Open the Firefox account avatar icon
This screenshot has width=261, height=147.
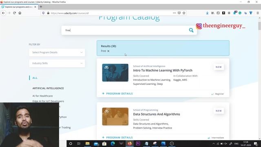(229, 13)
